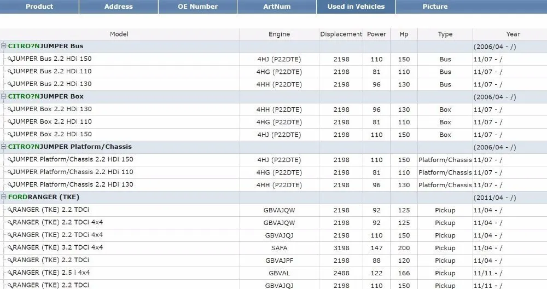The width and height of the screenshot is (547, 289).
Task: Open the Address tab
Action: [x=119, y=7]
